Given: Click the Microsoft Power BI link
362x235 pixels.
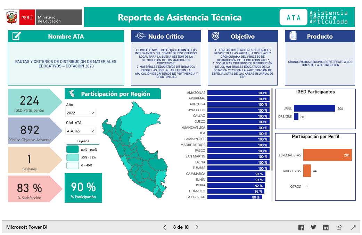Looking at the screenshot, I should click(27, 227).
